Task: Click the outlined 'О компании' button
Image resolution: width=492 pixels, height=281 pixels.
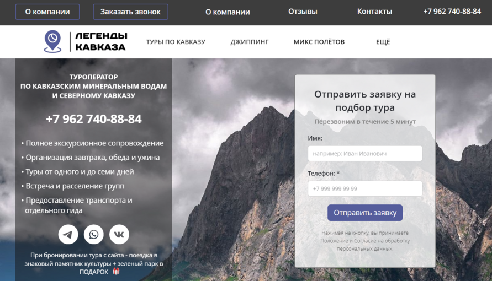Action: coord(47,12)
